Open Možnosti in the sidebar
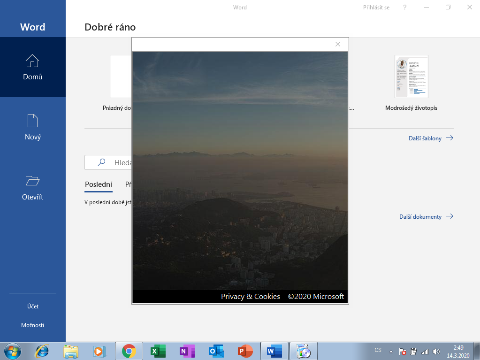This screenshot has height=360, width=480. click(32, 325)
